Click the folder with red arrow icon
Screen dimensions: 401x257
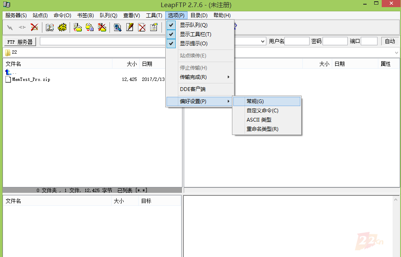(78, 27)
